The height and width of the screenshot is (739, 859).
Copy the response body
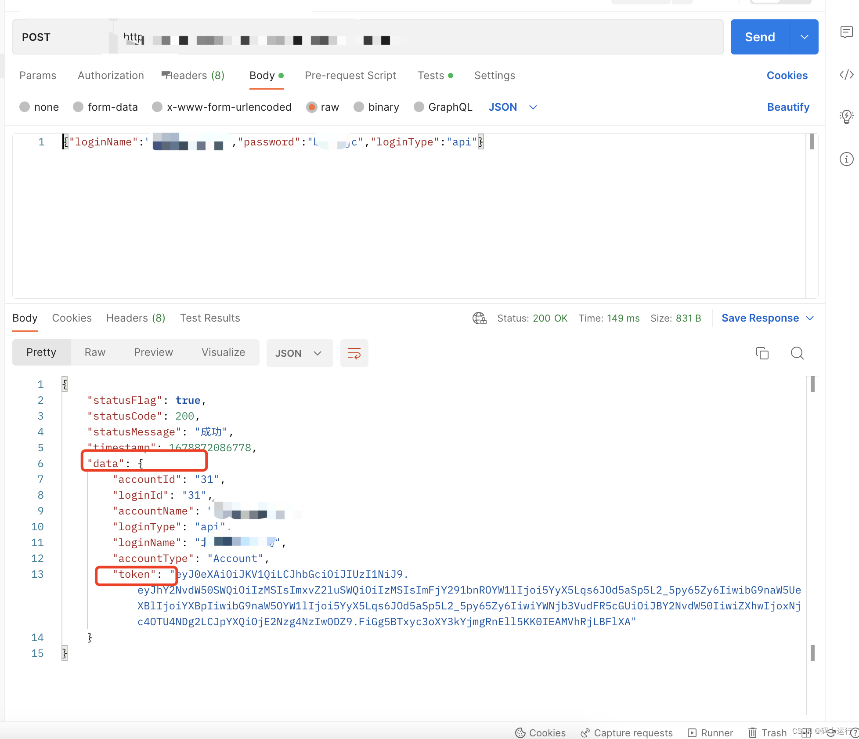pyautogui.click(x=762, y=353)
